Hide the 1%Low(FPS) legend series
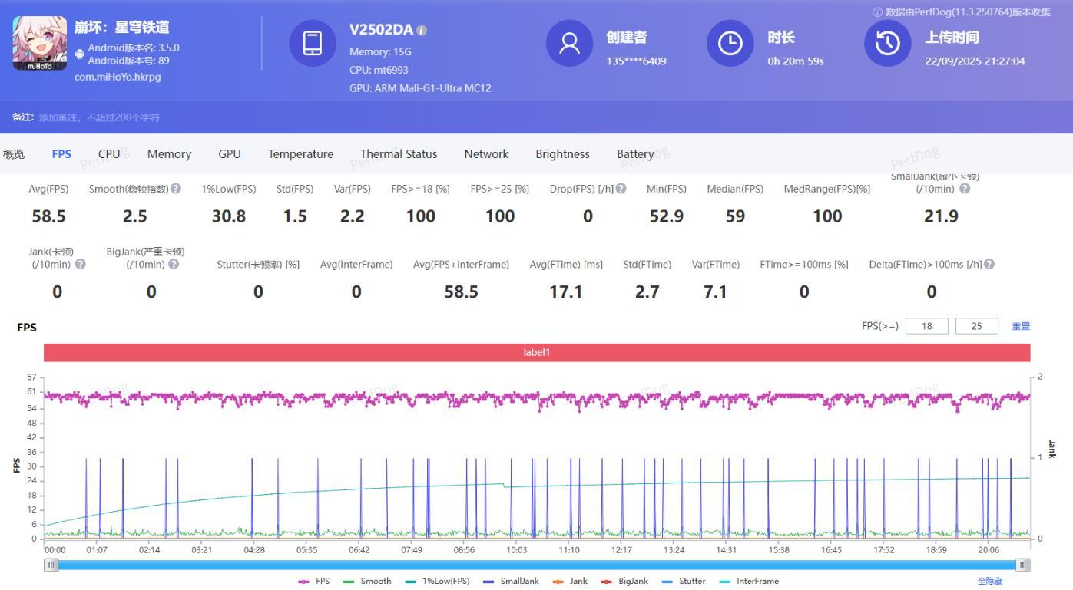Image resolution: width=1073 pixels, height=590 pixels. click(437, 582)
